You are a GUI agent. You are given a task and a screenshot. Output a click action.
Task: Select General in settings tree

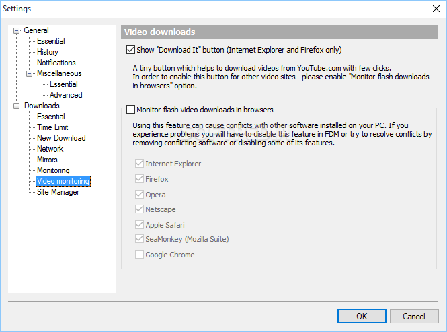tap(36, 30)
